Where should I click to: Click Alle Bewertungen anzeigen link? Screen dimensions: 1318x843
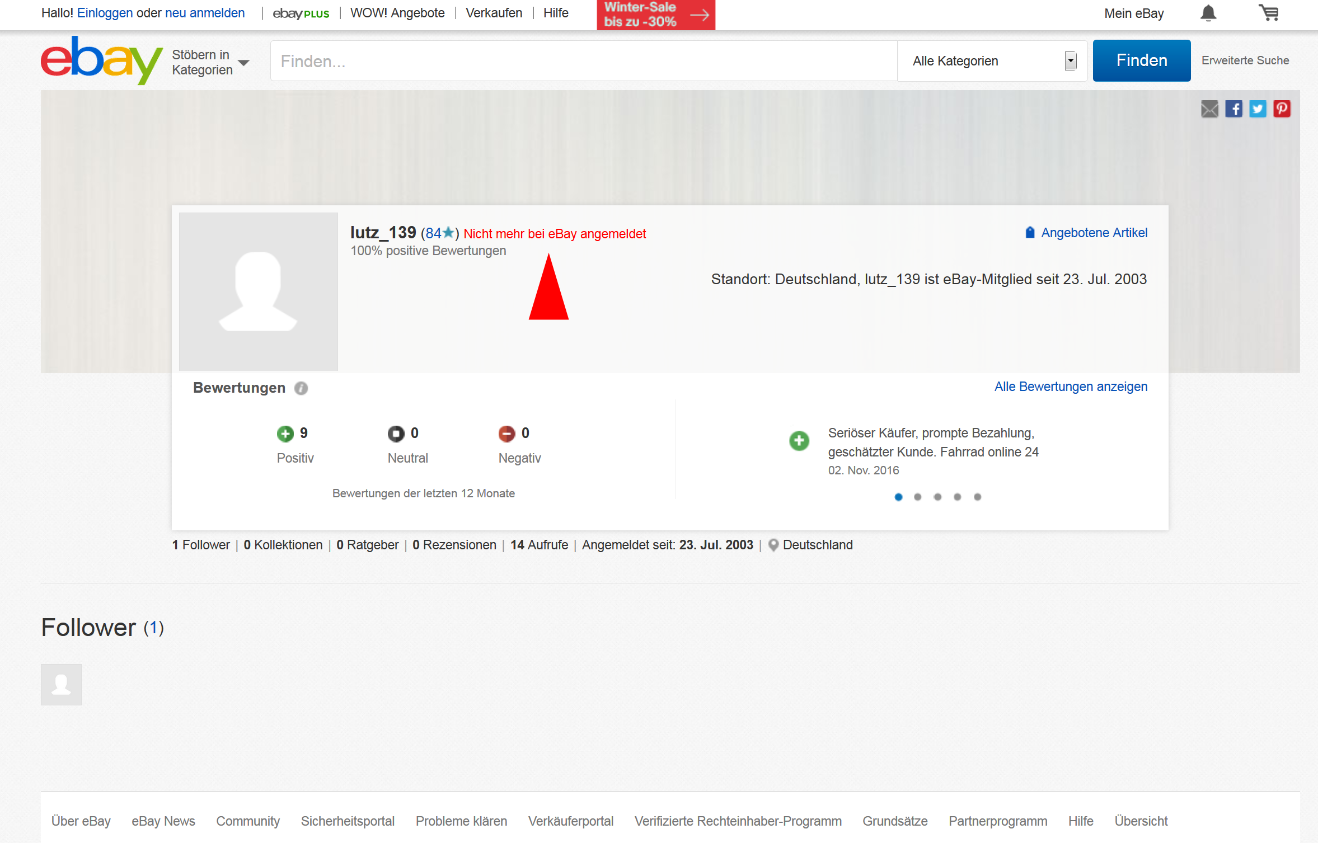click(x=1071, y=387)
